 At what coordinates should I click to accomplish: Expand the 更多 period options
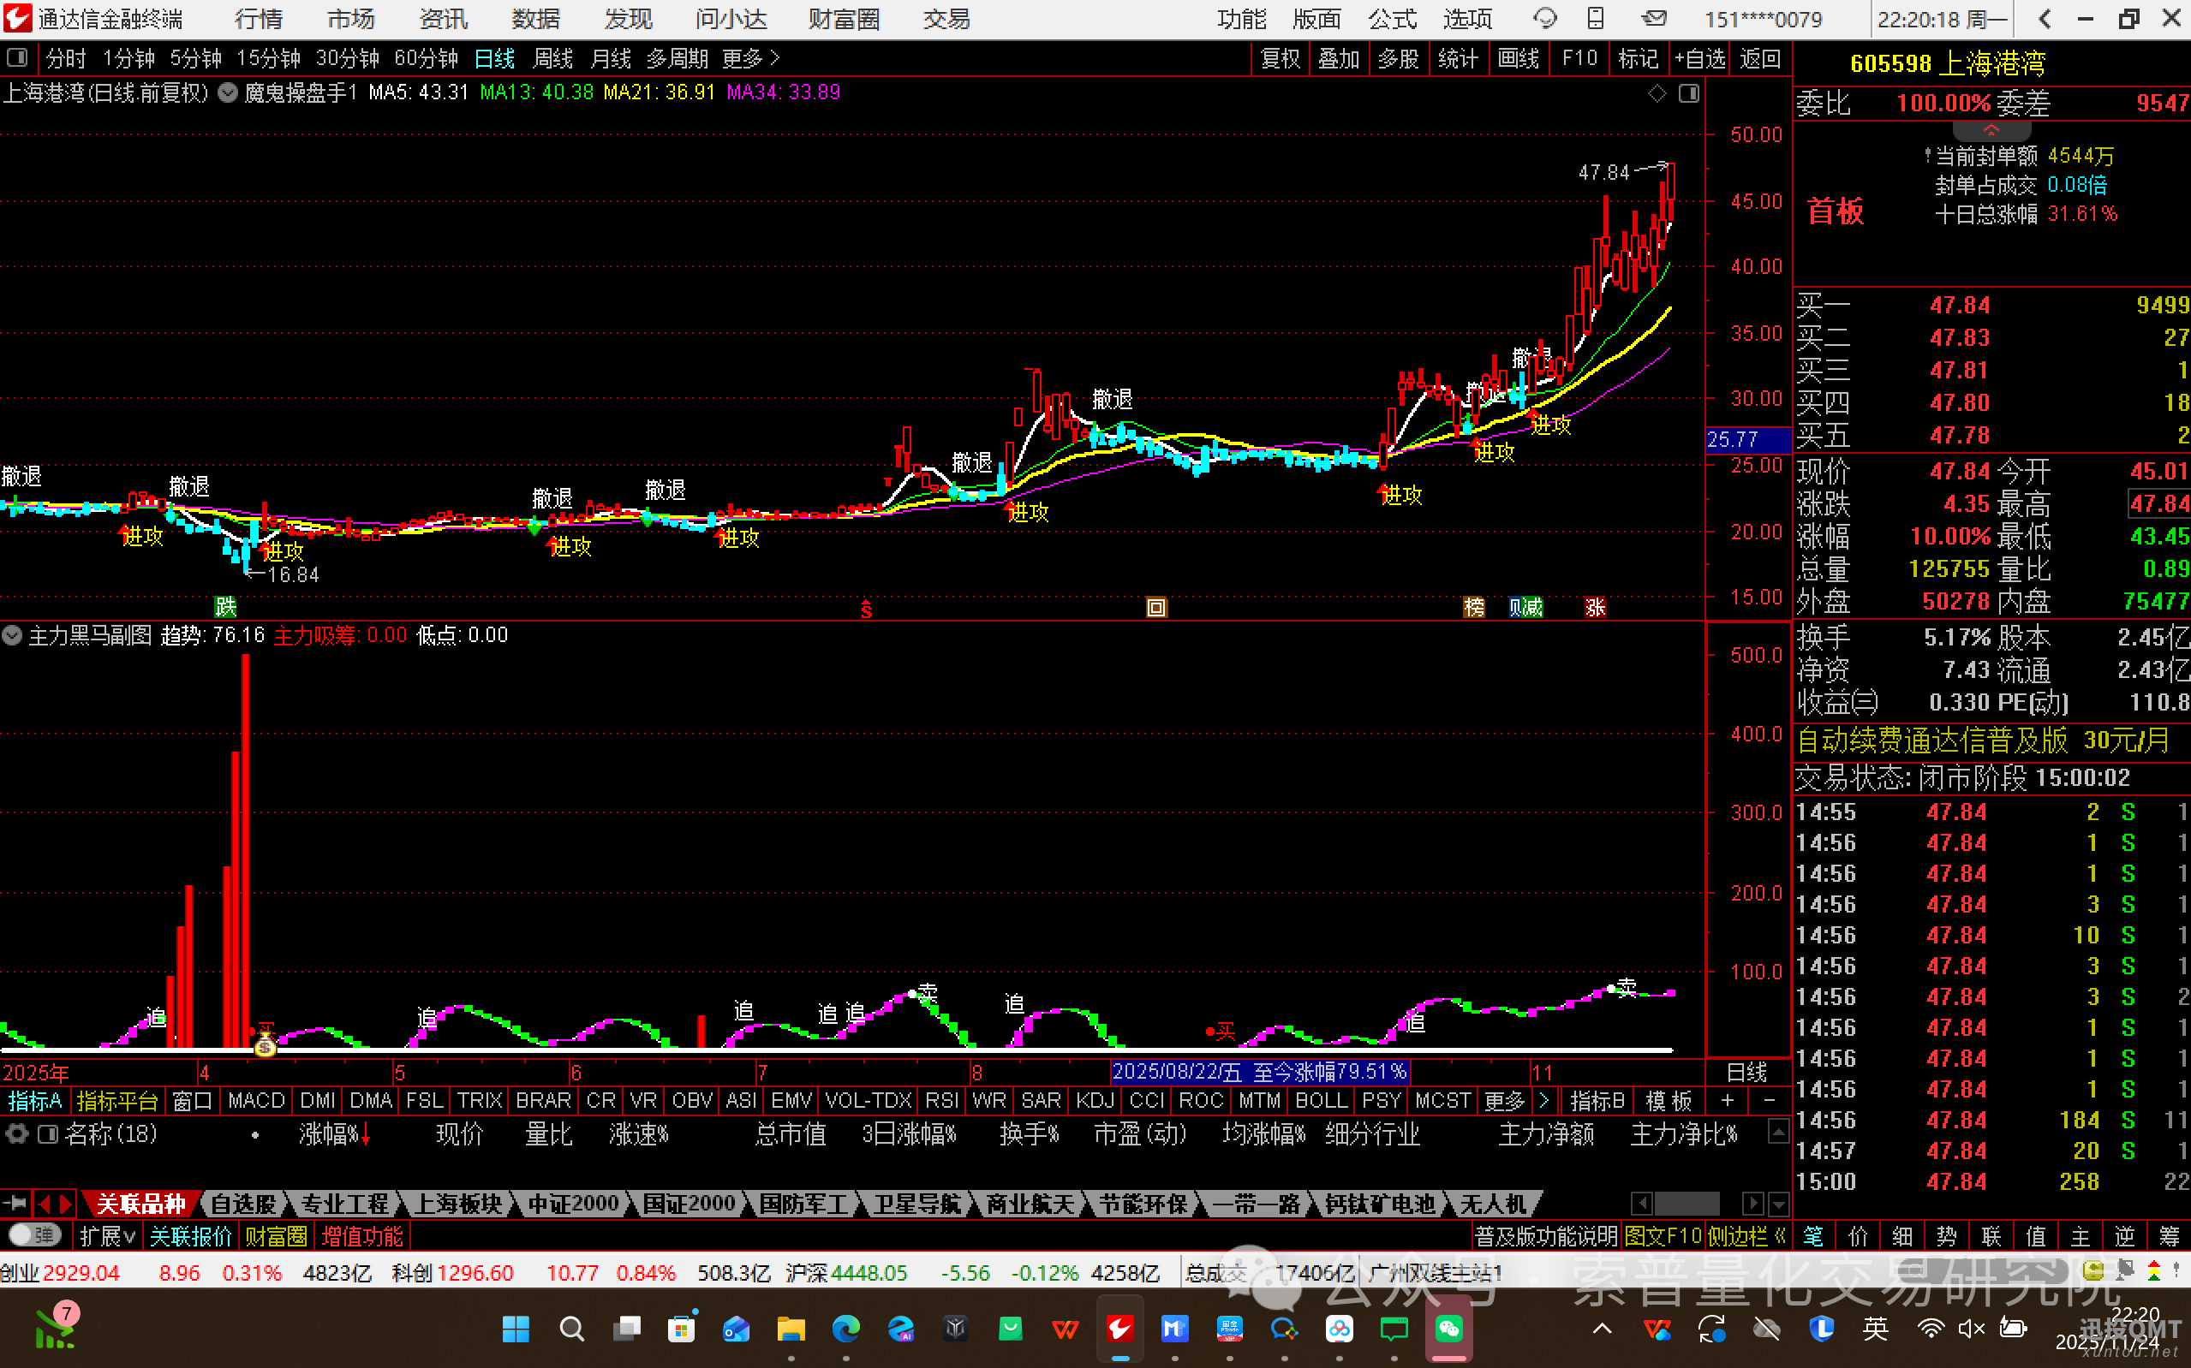751,59
